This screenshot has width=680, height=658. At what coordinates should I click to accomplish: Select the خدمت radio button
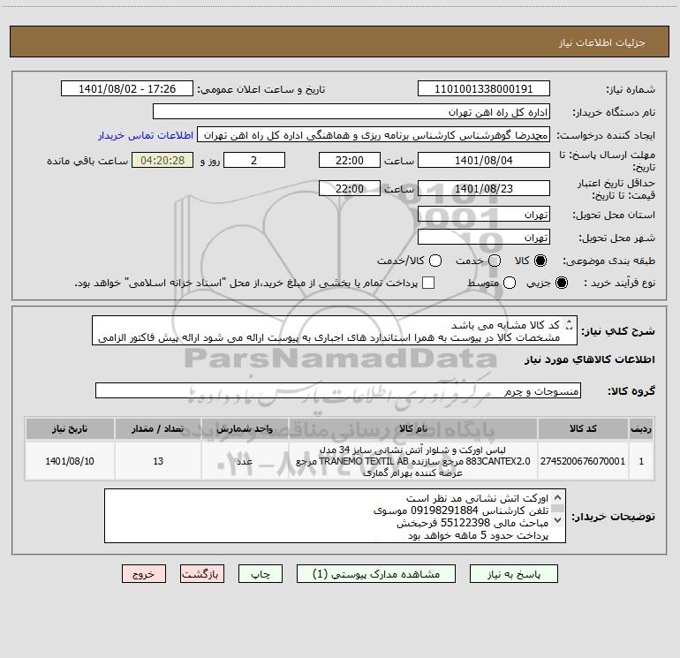pyautogui.click(x=495, y=261)
